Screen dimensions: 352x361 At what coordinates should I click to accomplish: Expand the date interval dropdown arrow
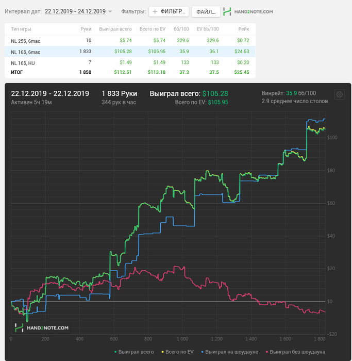pos(110,11)
